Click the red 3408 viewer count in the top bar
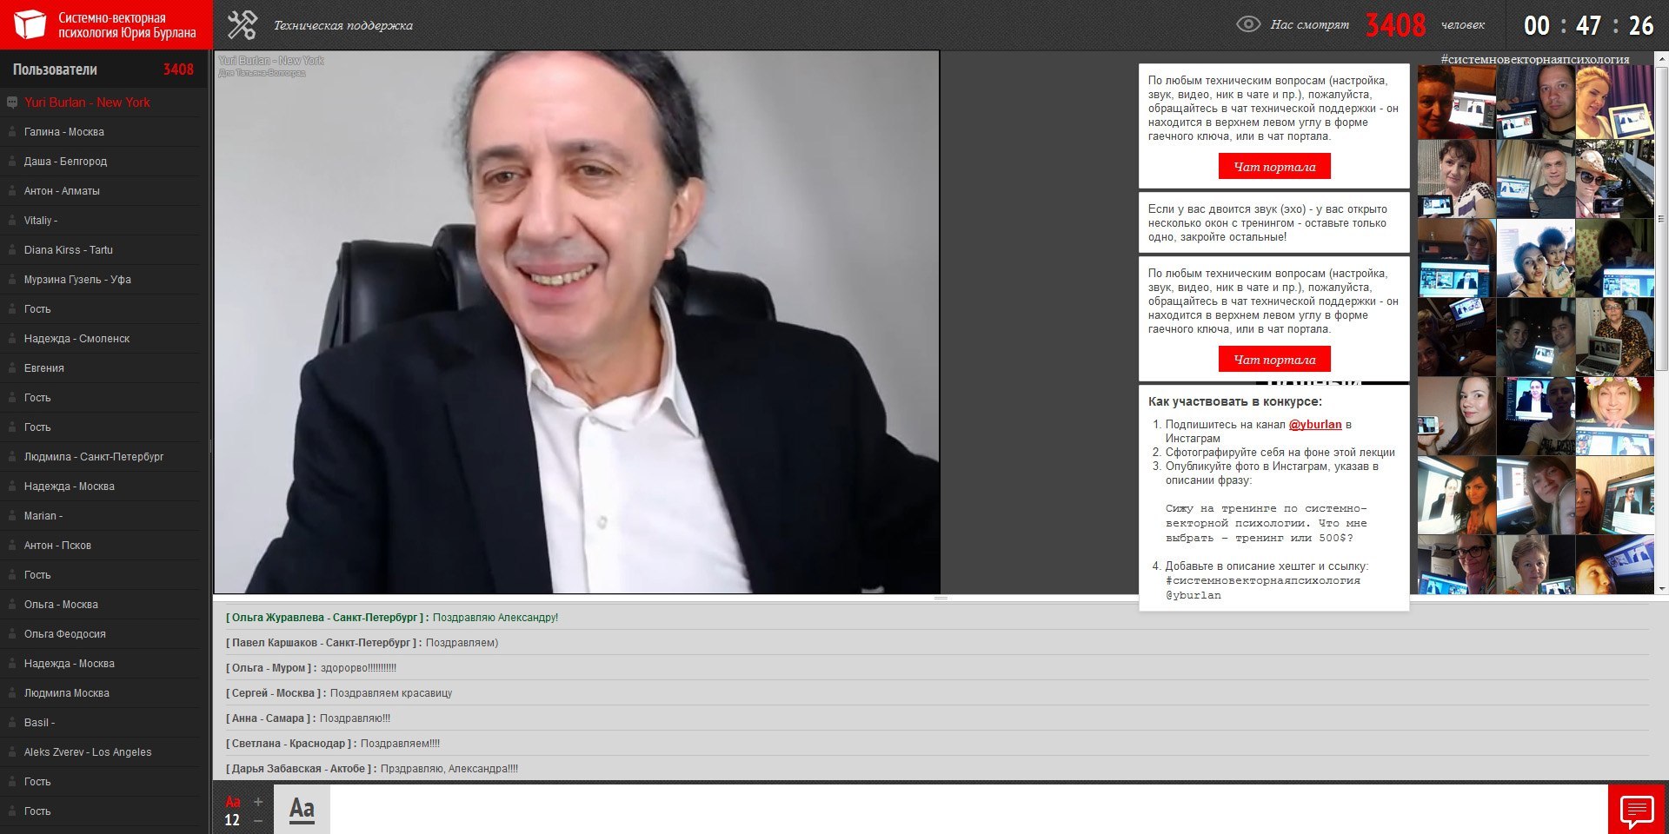The image size is (1669, 834). tap(1395, 25)
